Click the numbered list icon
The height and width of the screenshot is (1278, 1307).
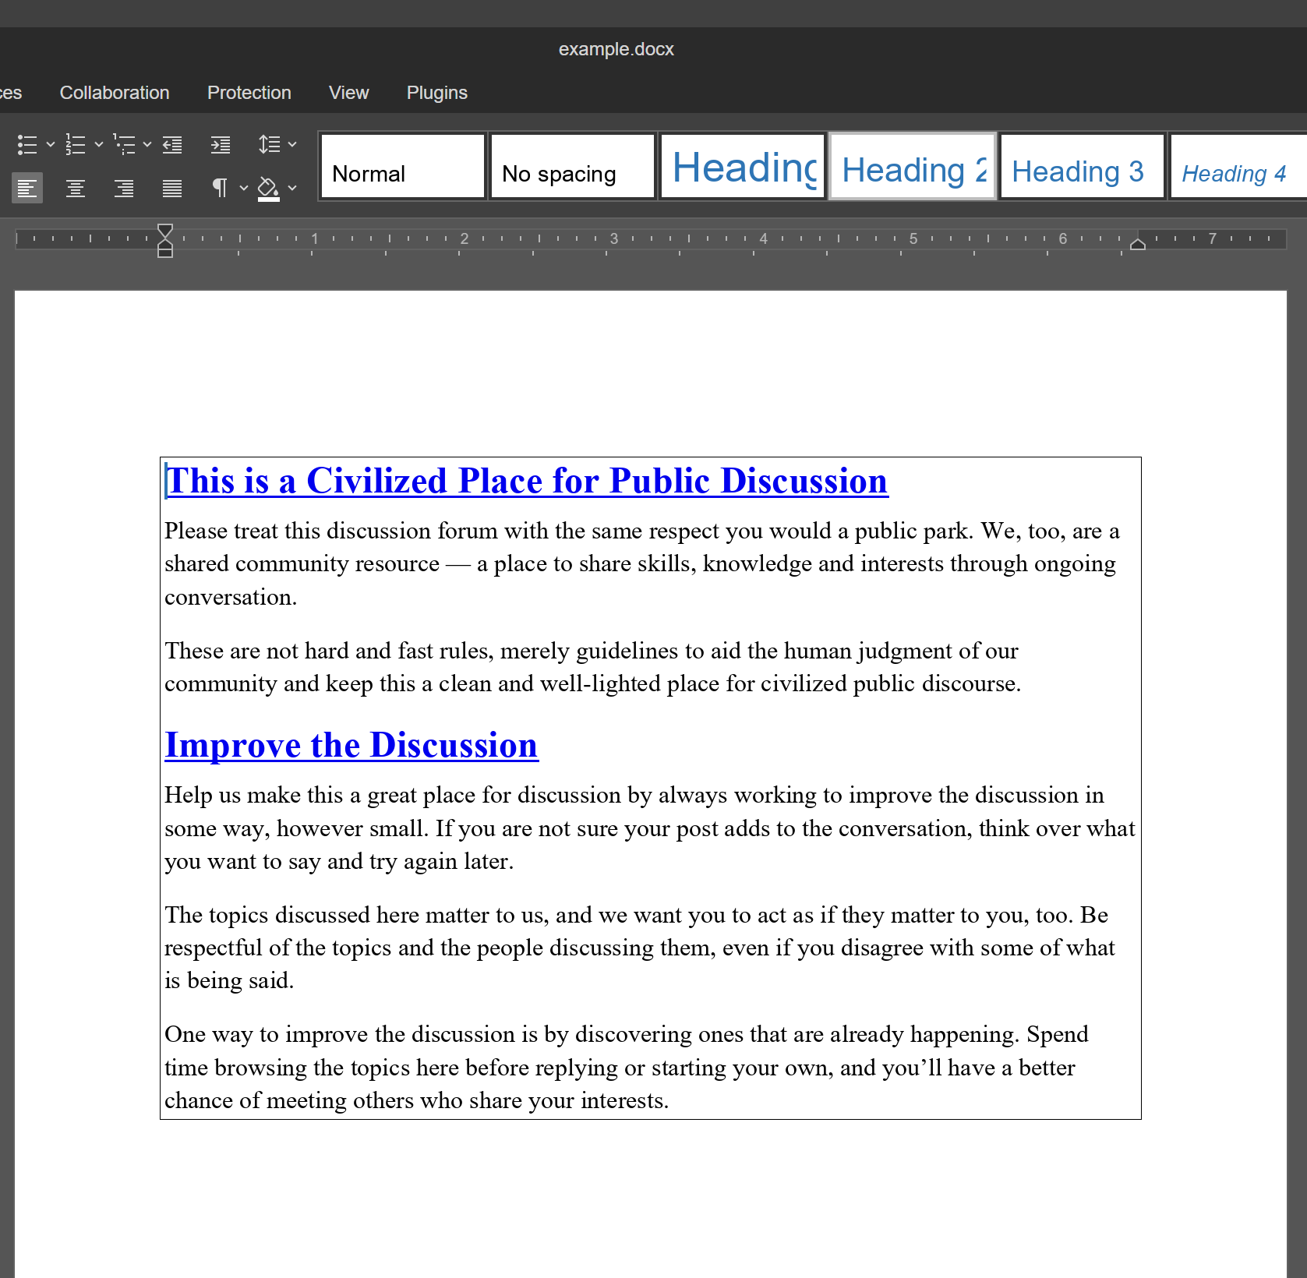[76, 144]
